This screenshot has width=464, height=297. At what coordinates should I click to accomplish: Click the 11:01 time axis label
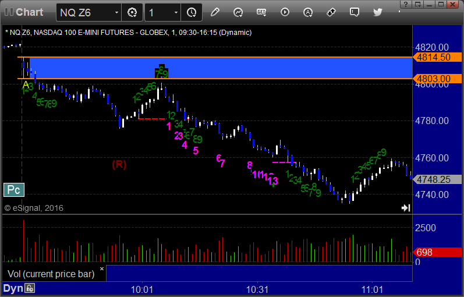(372, 289)
